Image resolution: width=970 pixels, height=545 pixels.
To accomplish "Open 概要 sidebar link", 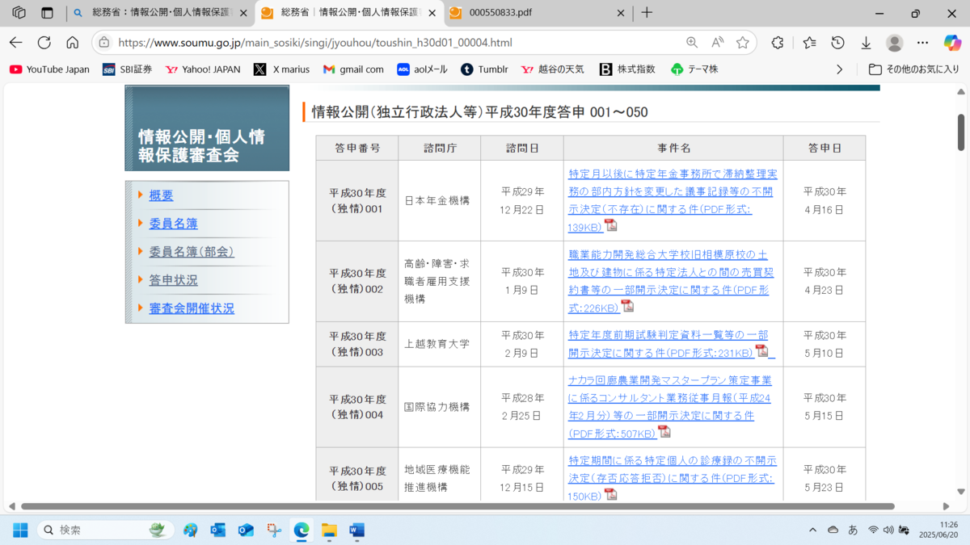I will click(161, 195).
